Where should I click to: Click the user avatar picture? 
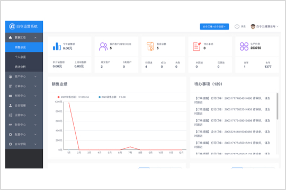click(253, 26)
